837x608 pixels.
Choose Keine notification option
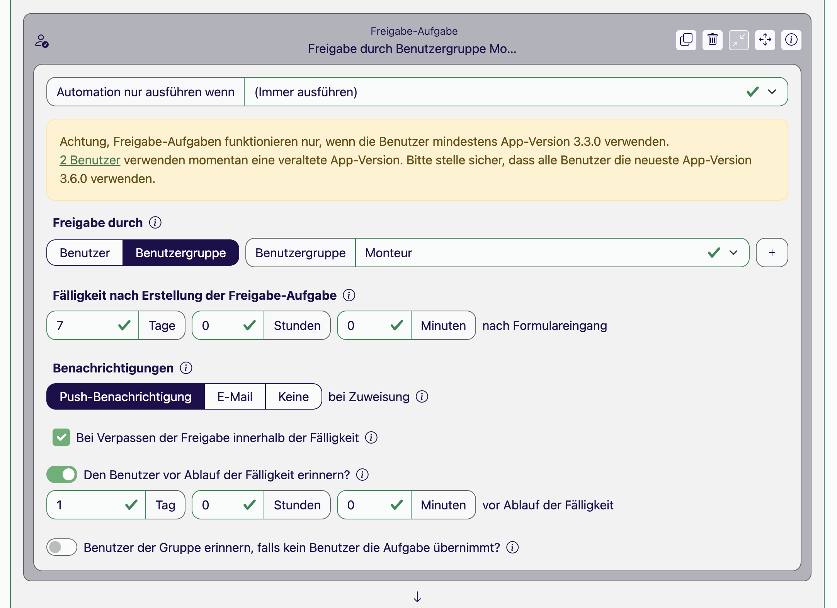293,396
